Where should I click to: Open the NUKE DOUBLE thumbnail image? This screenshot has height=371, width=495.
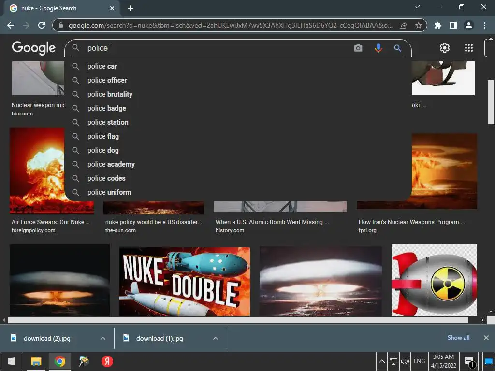[x=185, y=282]
